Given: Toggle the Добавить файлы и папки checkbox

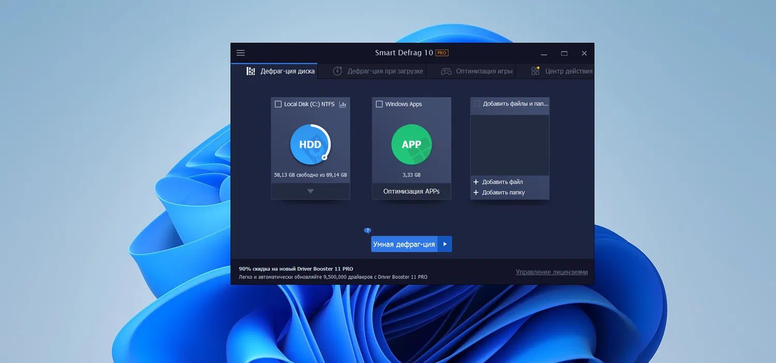Looking at the screenshot, I should pyautogui.click(x=476, y=104).
